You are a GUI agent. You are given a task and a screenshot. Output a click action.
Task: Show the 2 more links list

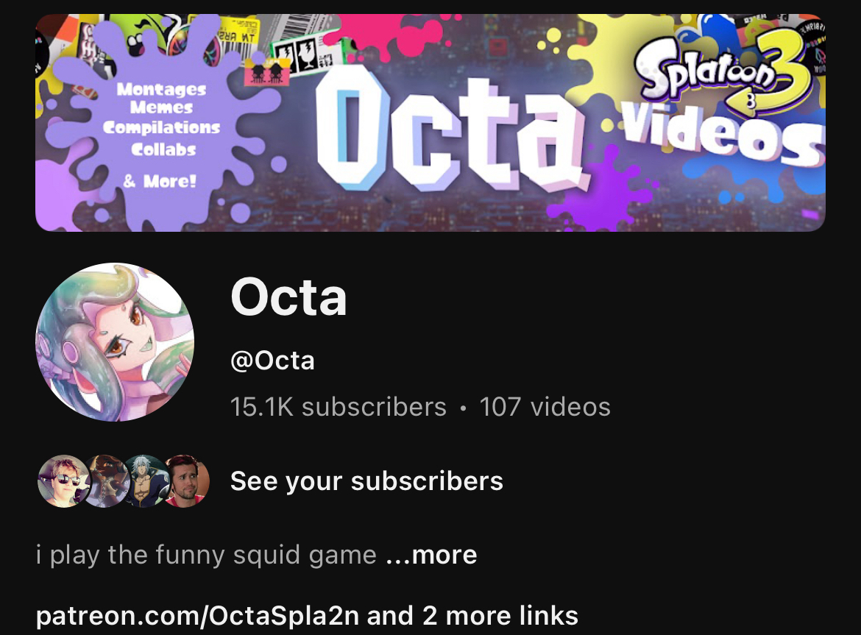coord(500,615)
